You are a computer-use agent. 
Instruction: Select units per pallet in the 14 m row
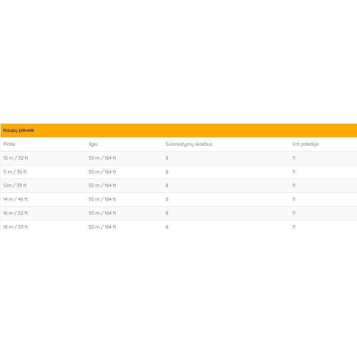point(294,199)
